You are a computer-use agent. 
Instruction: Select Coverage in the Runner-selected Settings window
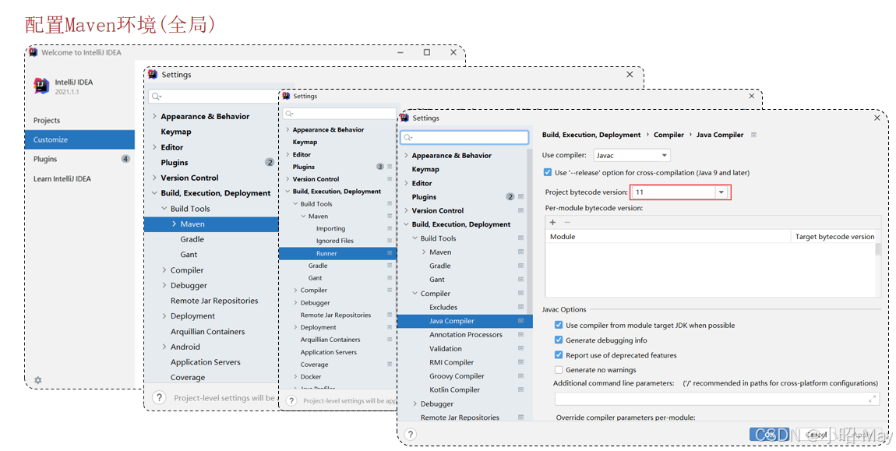314,364
